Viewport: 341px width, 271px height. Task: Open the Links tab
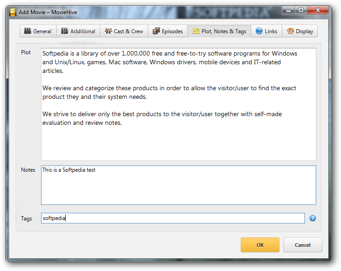pos(266,31)
